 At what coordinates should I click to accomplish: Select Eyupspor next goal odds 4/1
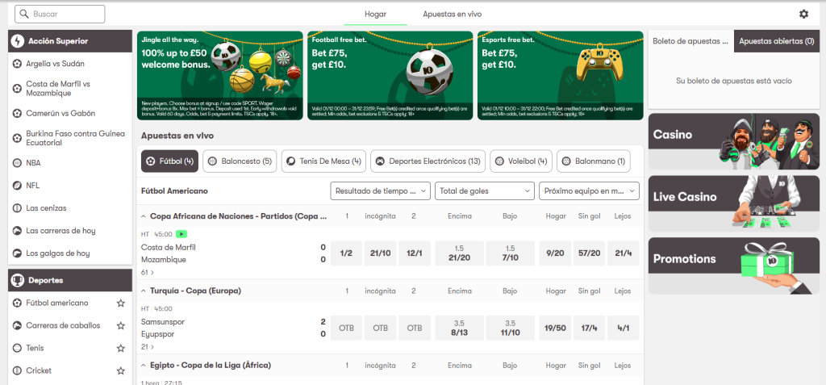(623, 328)
